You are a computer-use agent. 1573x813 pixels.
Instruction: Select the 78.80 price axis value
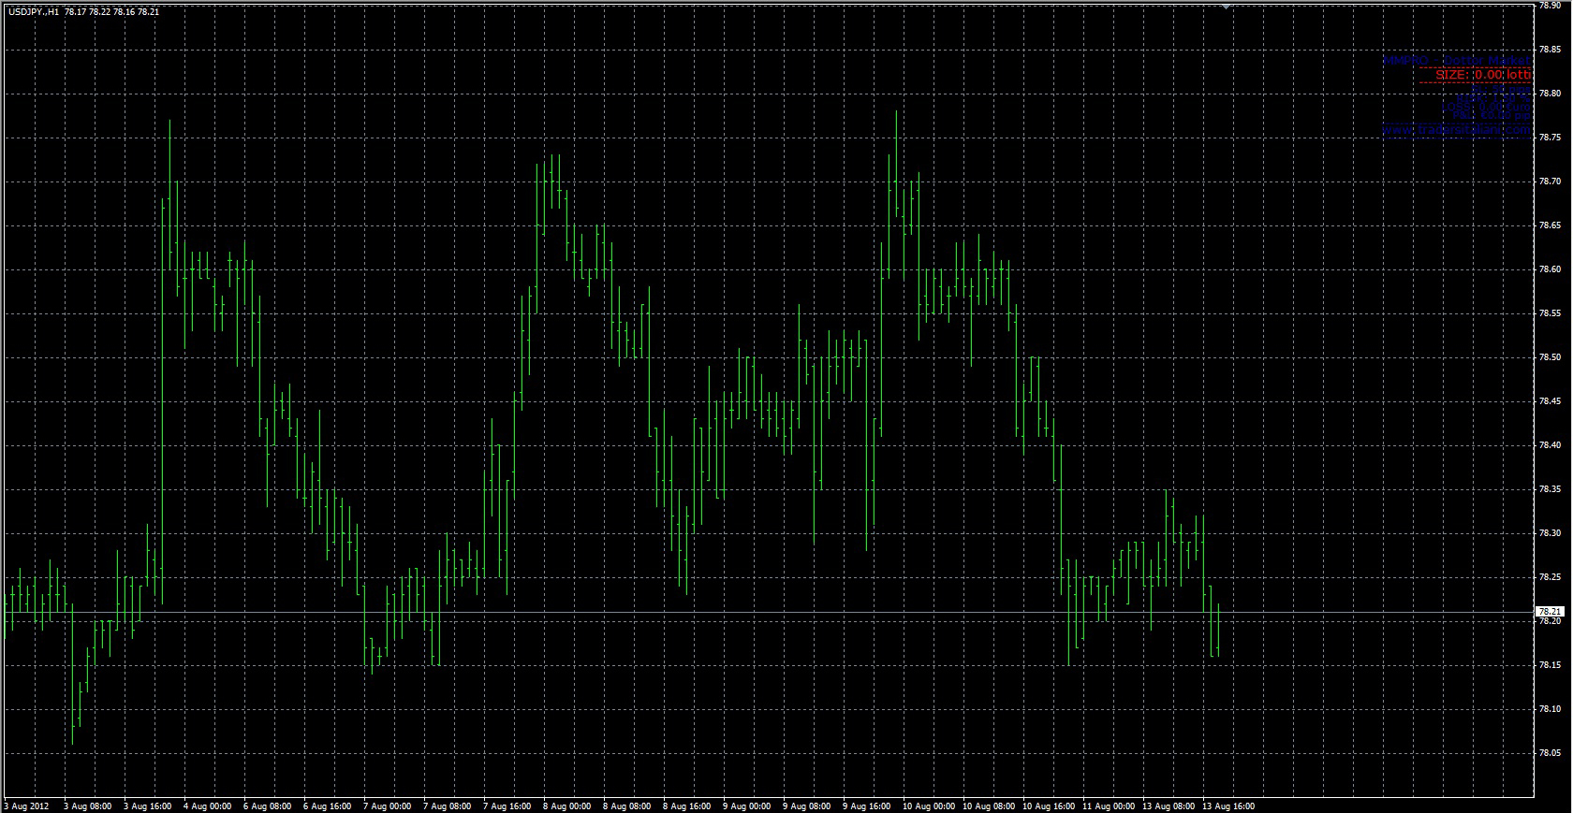[1550, 94]
